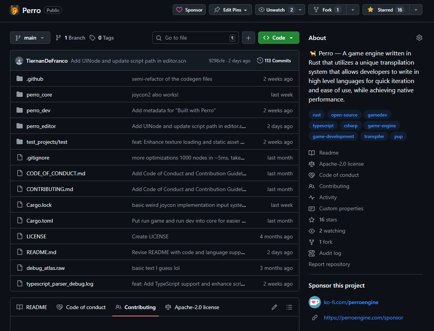Switch to the Apache-2.0 license tab
434x331 pixels.
[x=192, y=307]
